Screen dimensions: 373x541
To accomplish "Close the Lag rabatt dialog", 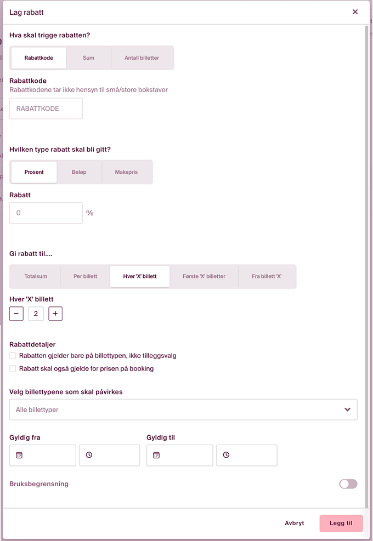I will 355,12.
